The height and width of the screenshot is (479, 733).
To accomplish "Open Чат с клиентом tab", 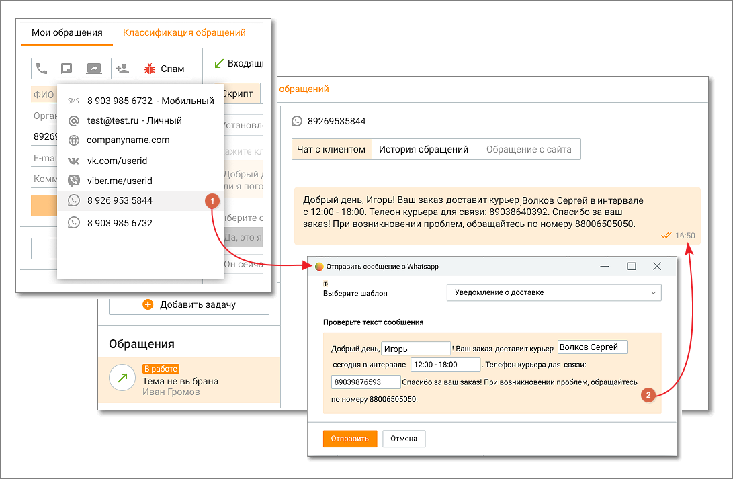I will click(x=331, y=150).
